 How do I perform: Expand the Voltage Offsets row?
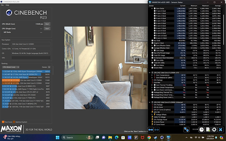(x=152, y=115)
